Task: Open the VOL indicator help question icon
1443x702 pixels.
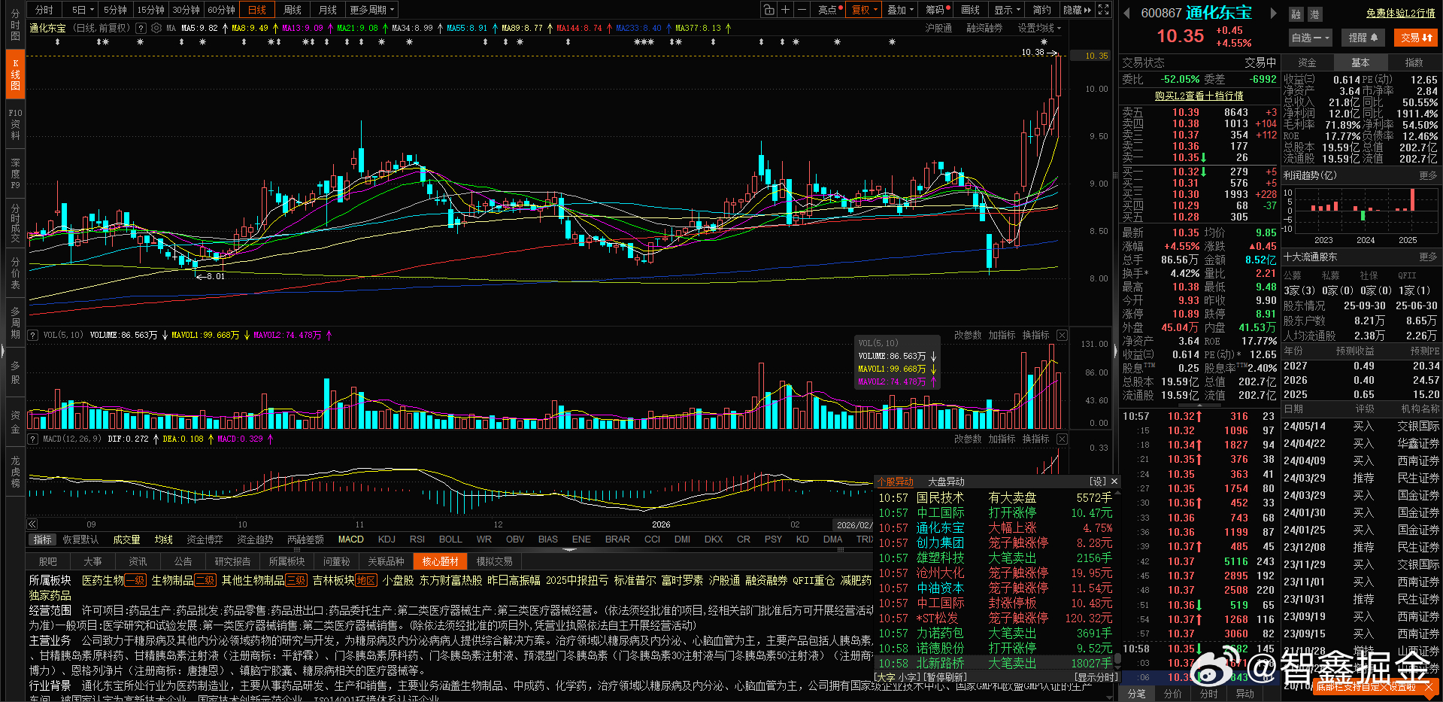Action: pyautogui.click(x=32, y=335)
